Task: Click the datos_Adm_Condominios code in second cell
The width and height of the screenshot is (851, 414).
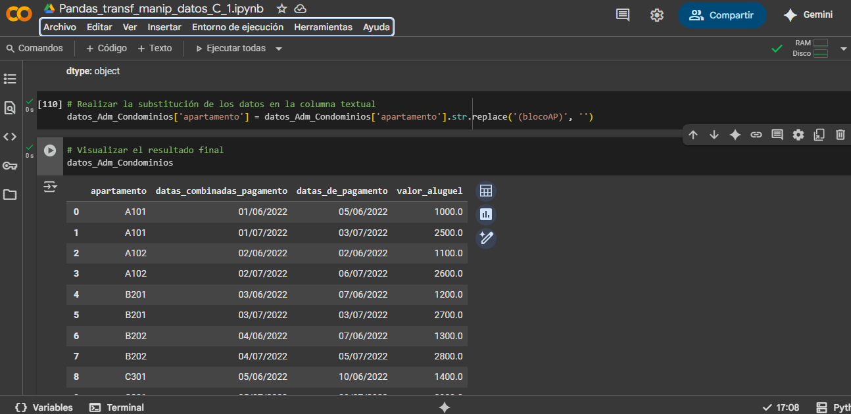Action: click(x=120, y=162)
